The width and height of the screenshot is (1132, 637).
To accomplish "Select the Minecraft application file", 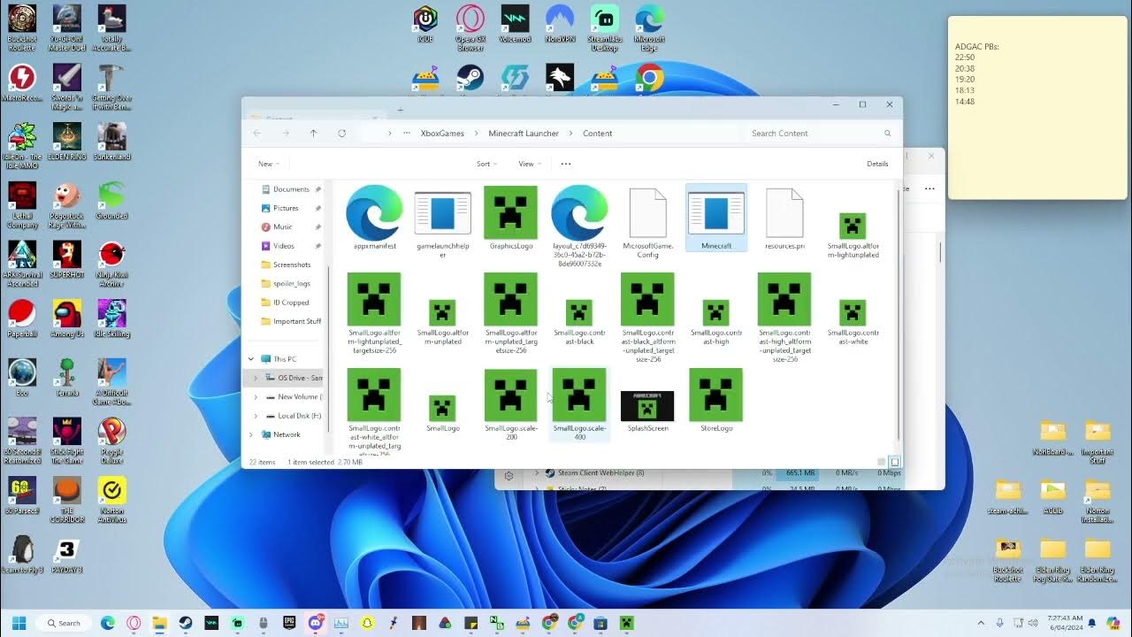I will (x=716, y=218).
